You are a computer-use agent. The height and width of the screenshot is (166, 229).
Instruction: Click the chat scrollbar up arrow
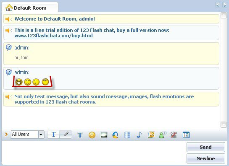224,15
